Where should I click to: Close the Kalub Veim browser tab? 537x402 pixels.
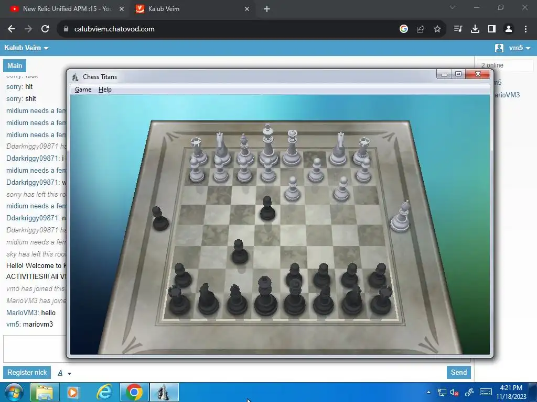tap(247, 9)
